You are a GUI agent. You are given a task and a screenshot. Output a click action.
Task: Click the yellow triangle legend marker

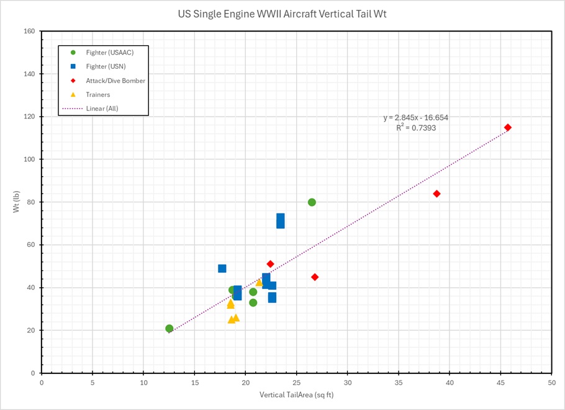point(73,95)
